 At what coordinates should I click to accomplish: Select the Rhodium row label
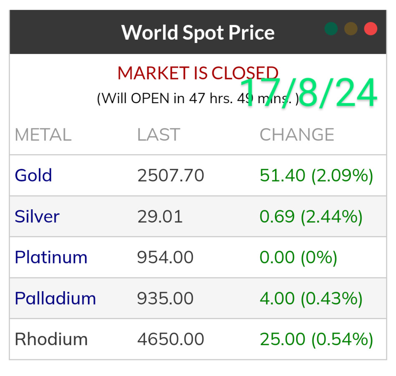point(51,339)
